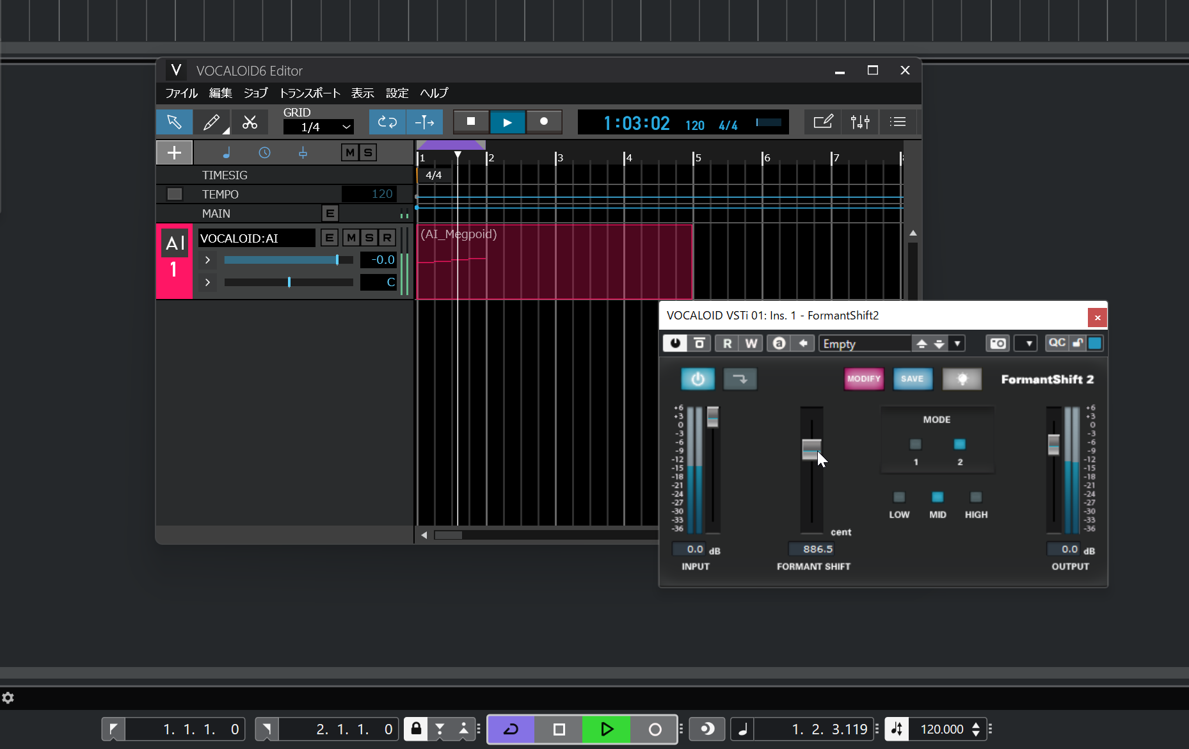Enable Read automation R button

[727, 343]
